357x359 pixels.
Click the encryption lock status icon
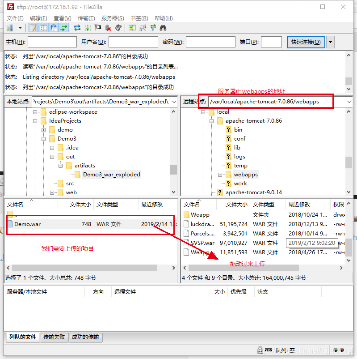tap(260, 350)
